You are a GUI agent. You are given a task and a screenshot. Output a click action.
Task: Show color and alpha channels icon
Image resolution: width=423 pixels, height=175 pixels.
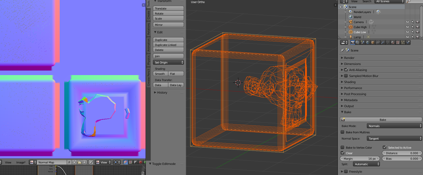click(126, 162)
